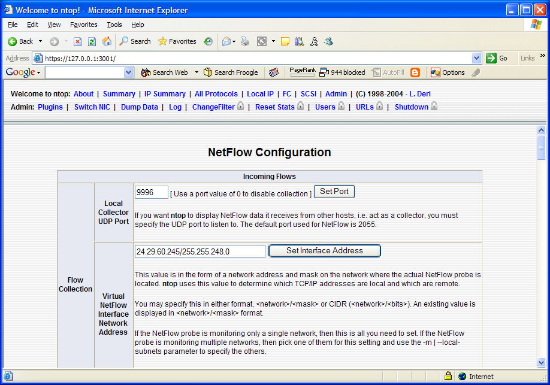Open the Mail icon menu

[x=226, y=41]
